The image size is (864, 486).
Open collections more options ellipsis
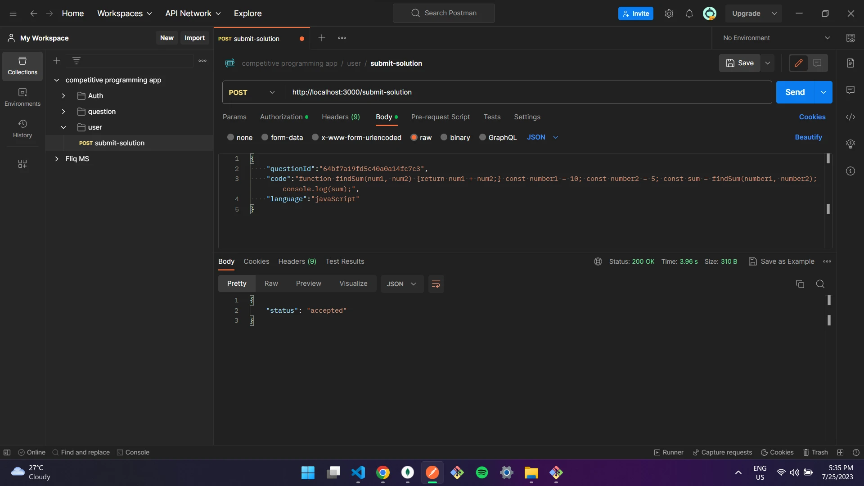(202, 61)
